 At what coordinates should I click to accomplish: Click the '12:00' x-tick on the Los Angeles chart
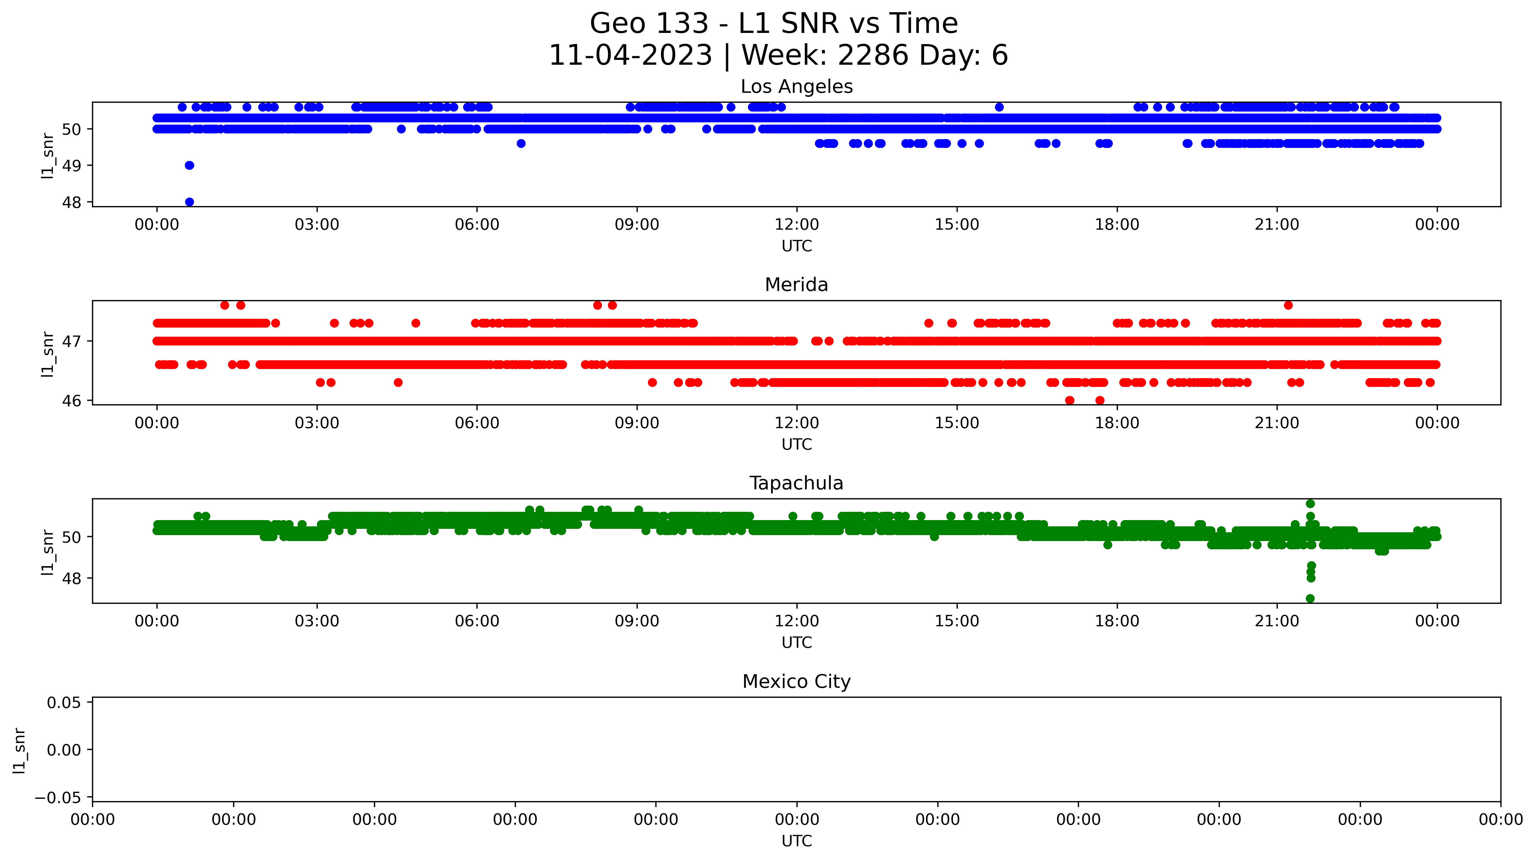click(797, 225)
